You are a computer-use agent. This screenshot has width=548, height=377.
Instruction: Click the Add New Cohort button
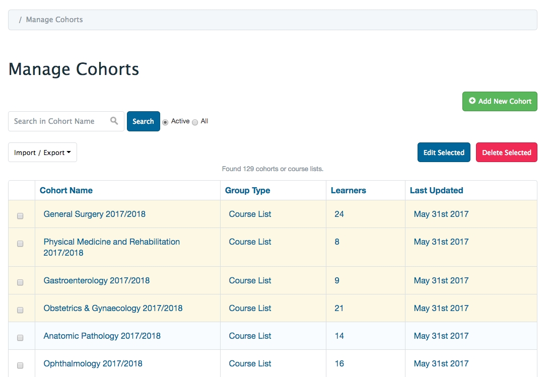pyautogui.click(x=500, y=101)
